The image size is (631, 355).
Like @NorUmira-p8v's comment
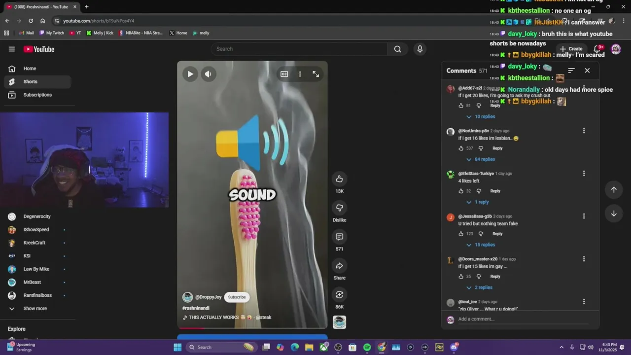(x=461, y=148)
